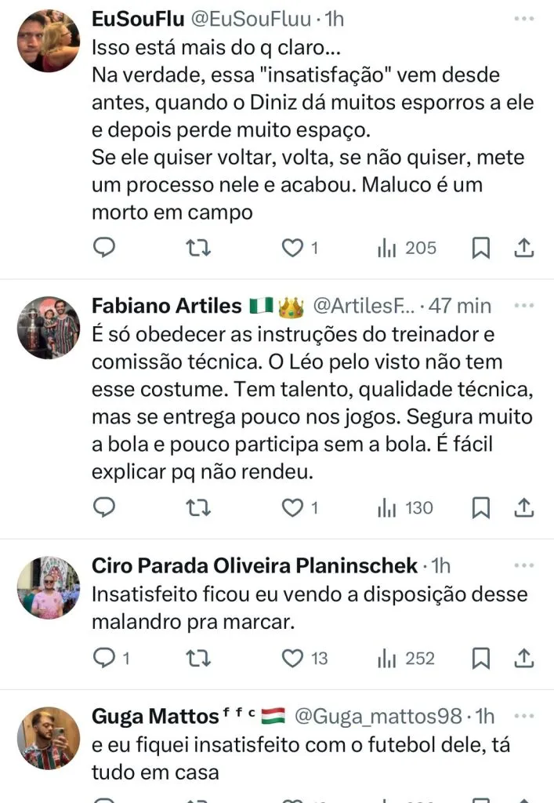
Task: Like Ciro Parada's tweet with 13 likes
Action: [x=293, y=658]
